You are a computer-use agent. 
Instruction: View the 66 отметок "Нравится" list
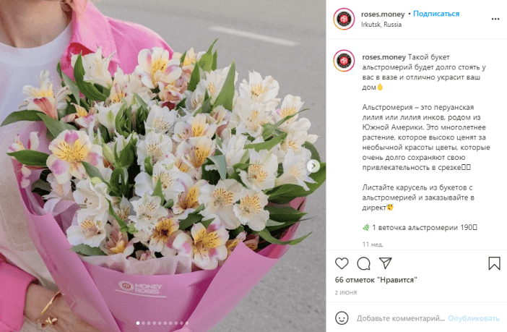pyautogui.click(x=376, y=280)
